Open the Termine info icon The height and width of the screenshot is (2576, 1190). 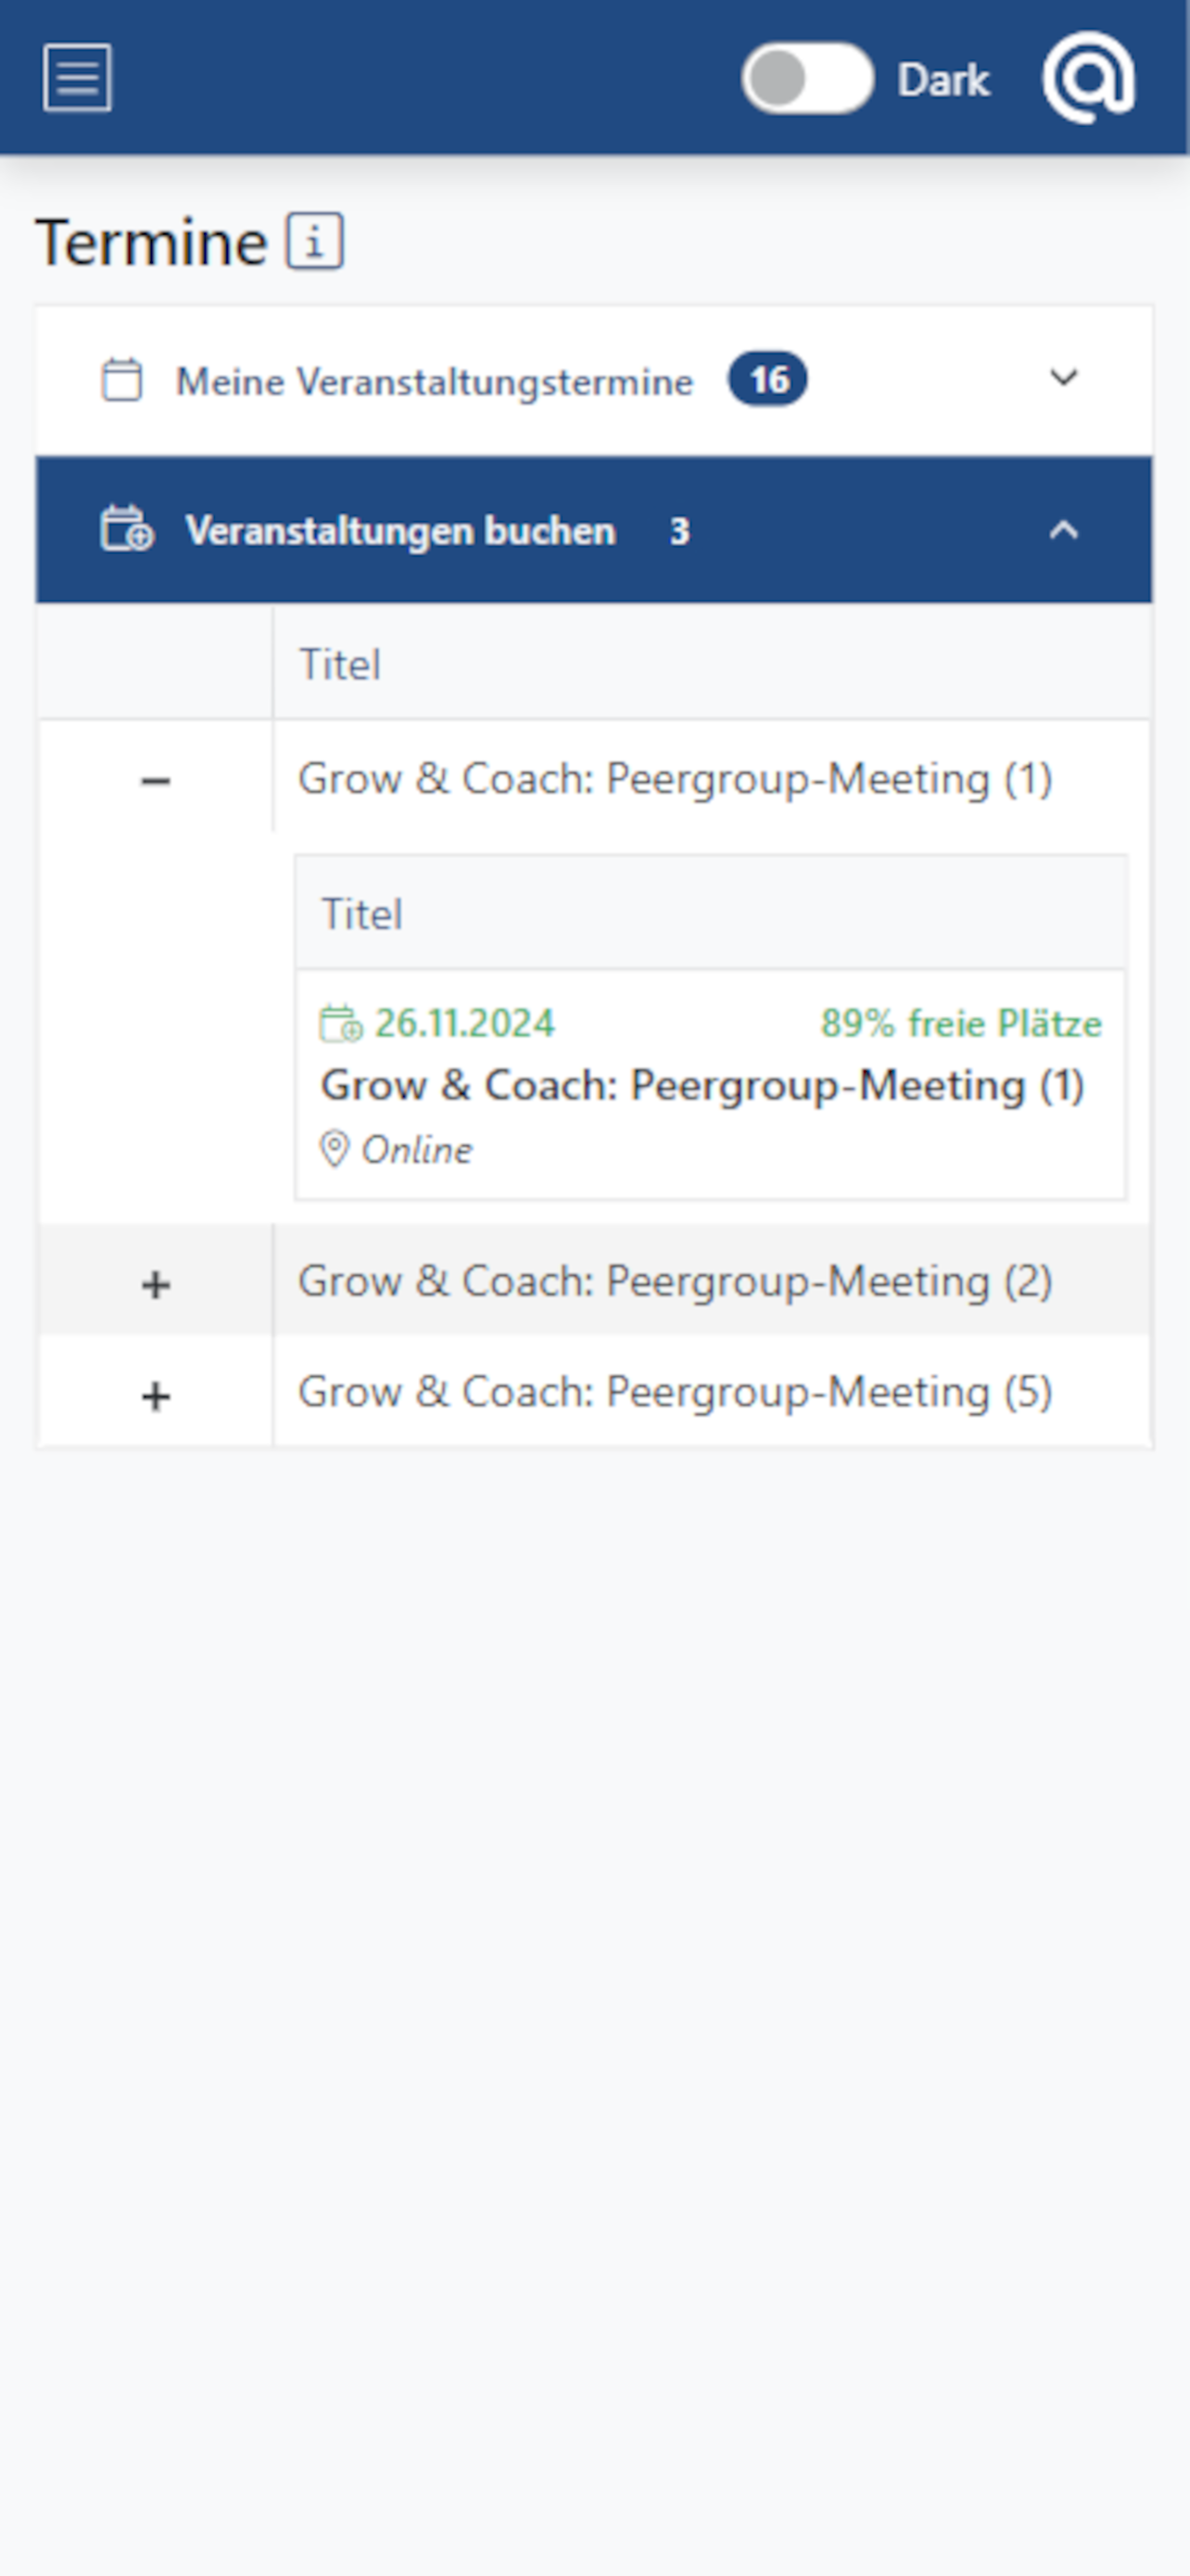coord(315,241)
